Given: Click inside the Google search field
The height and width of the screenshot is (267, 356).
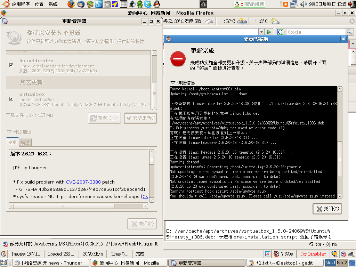Looking at the screenshot, I should tap(316, 32).
